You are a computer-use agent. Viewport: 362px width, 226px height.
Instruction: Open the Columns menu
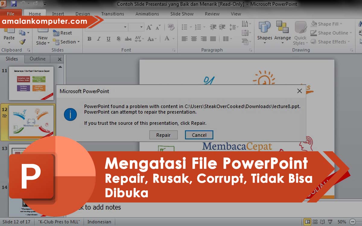227,39
